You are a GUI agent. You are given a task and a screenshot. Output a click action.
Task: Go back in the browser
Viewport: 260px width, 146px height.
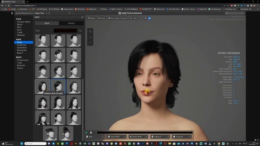point(2,5)
